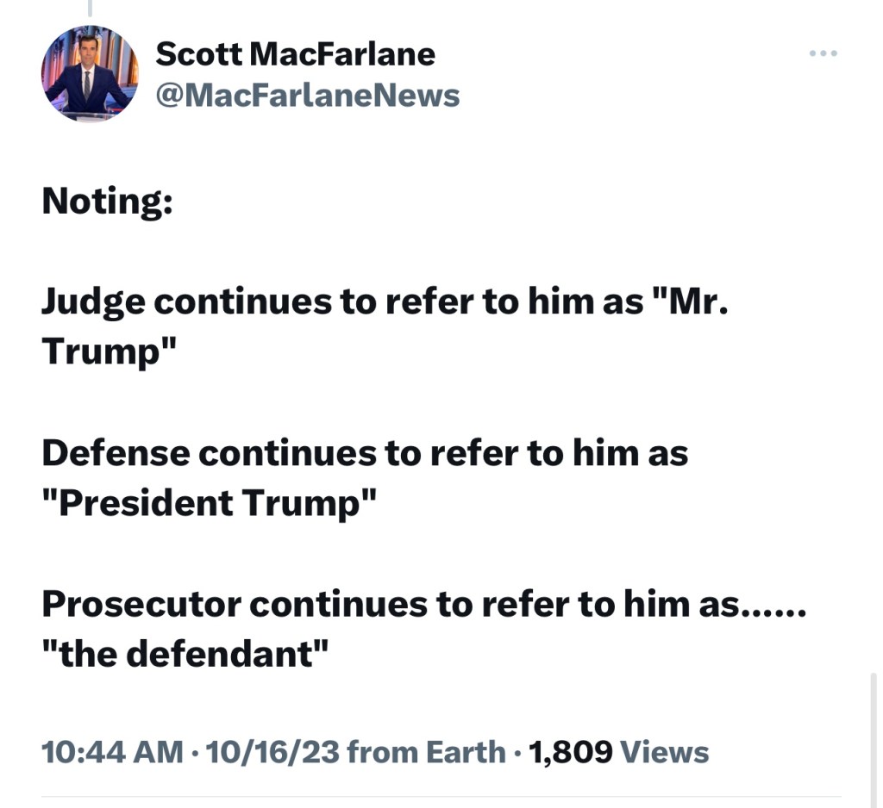Click the "Defense continues to refer" line
The image size is (883, 808).
(x=364, y=453)
